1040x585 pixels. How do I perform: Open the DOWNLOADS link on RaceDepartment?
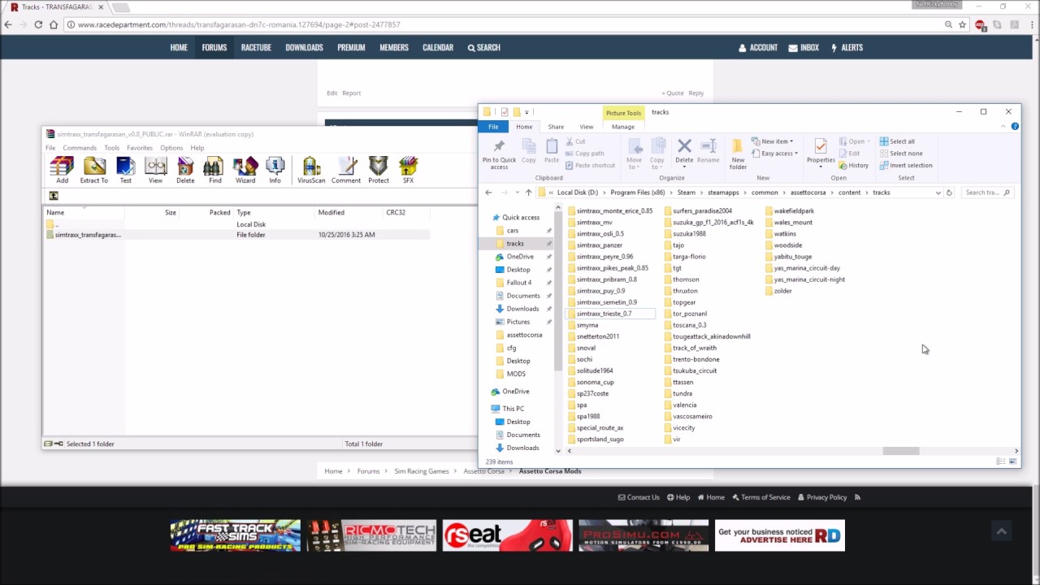(304, 47)
